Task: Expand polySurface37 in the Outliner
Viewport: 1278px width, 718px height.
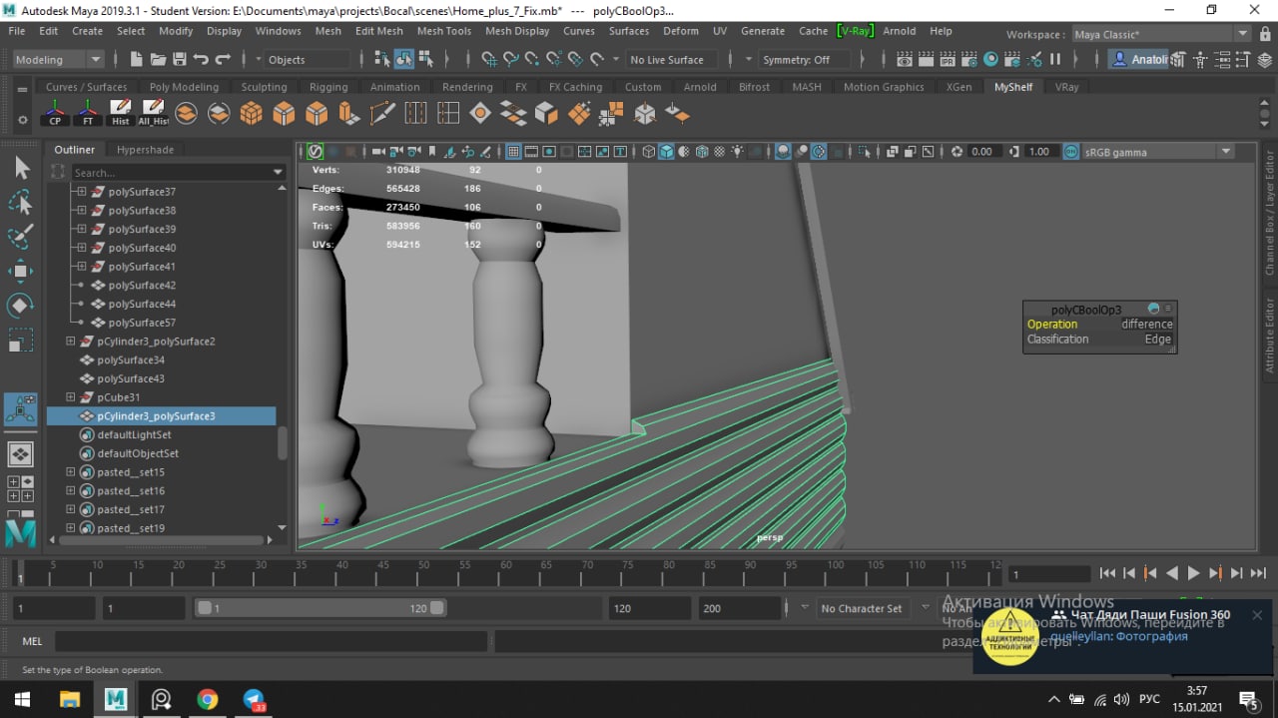Action: (x=82, y=192)
